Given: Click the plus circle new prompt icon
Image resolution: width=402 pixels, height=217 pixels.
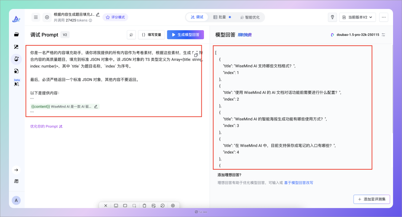Looking at the screenshot, I should (x=47, y=17).
